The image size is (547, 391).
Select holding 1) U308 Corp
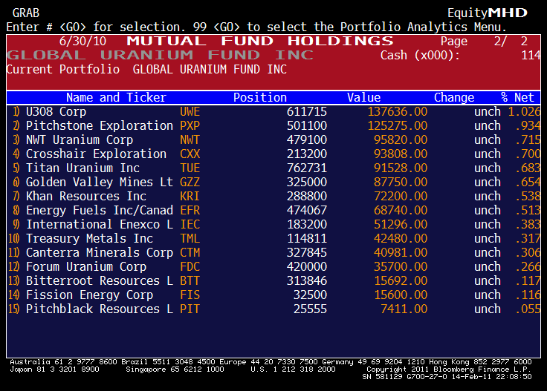pyautogui.click(x=273, y=112)
